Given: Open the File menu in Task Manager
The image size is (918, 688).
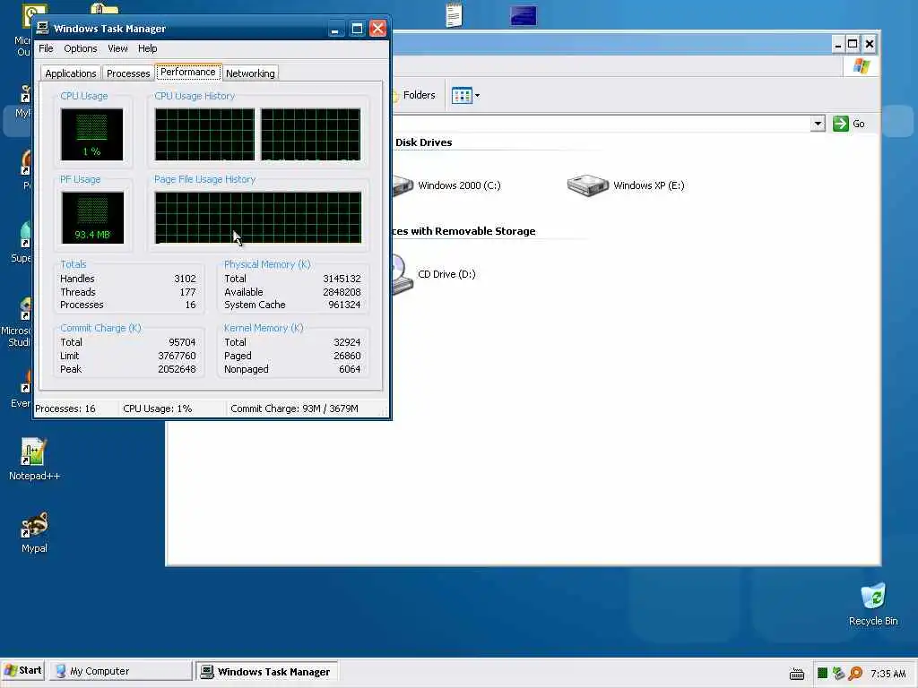Looking at the screenshot, I should (46, 48).
